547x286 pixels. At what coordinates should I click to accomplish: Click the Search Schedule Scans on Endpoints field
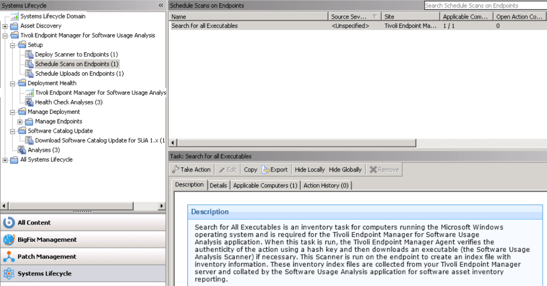485,5
